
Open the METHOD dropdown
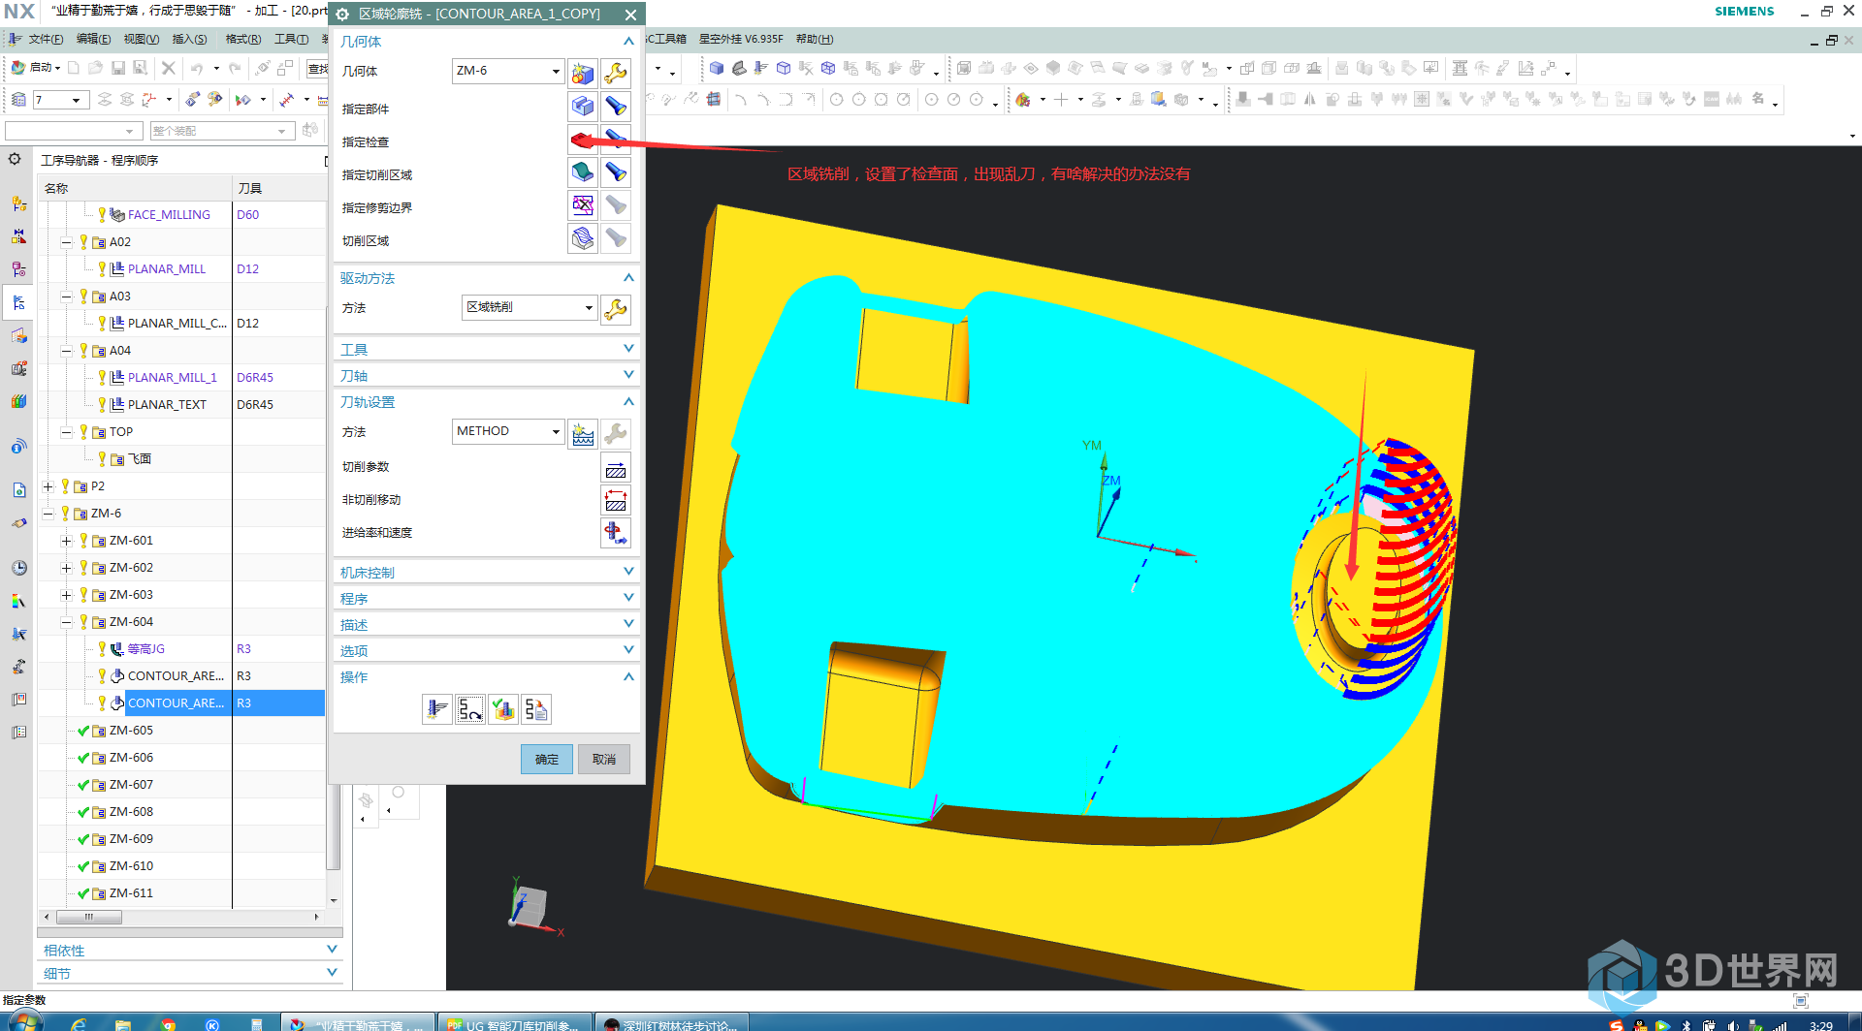(x=508, y=431)
